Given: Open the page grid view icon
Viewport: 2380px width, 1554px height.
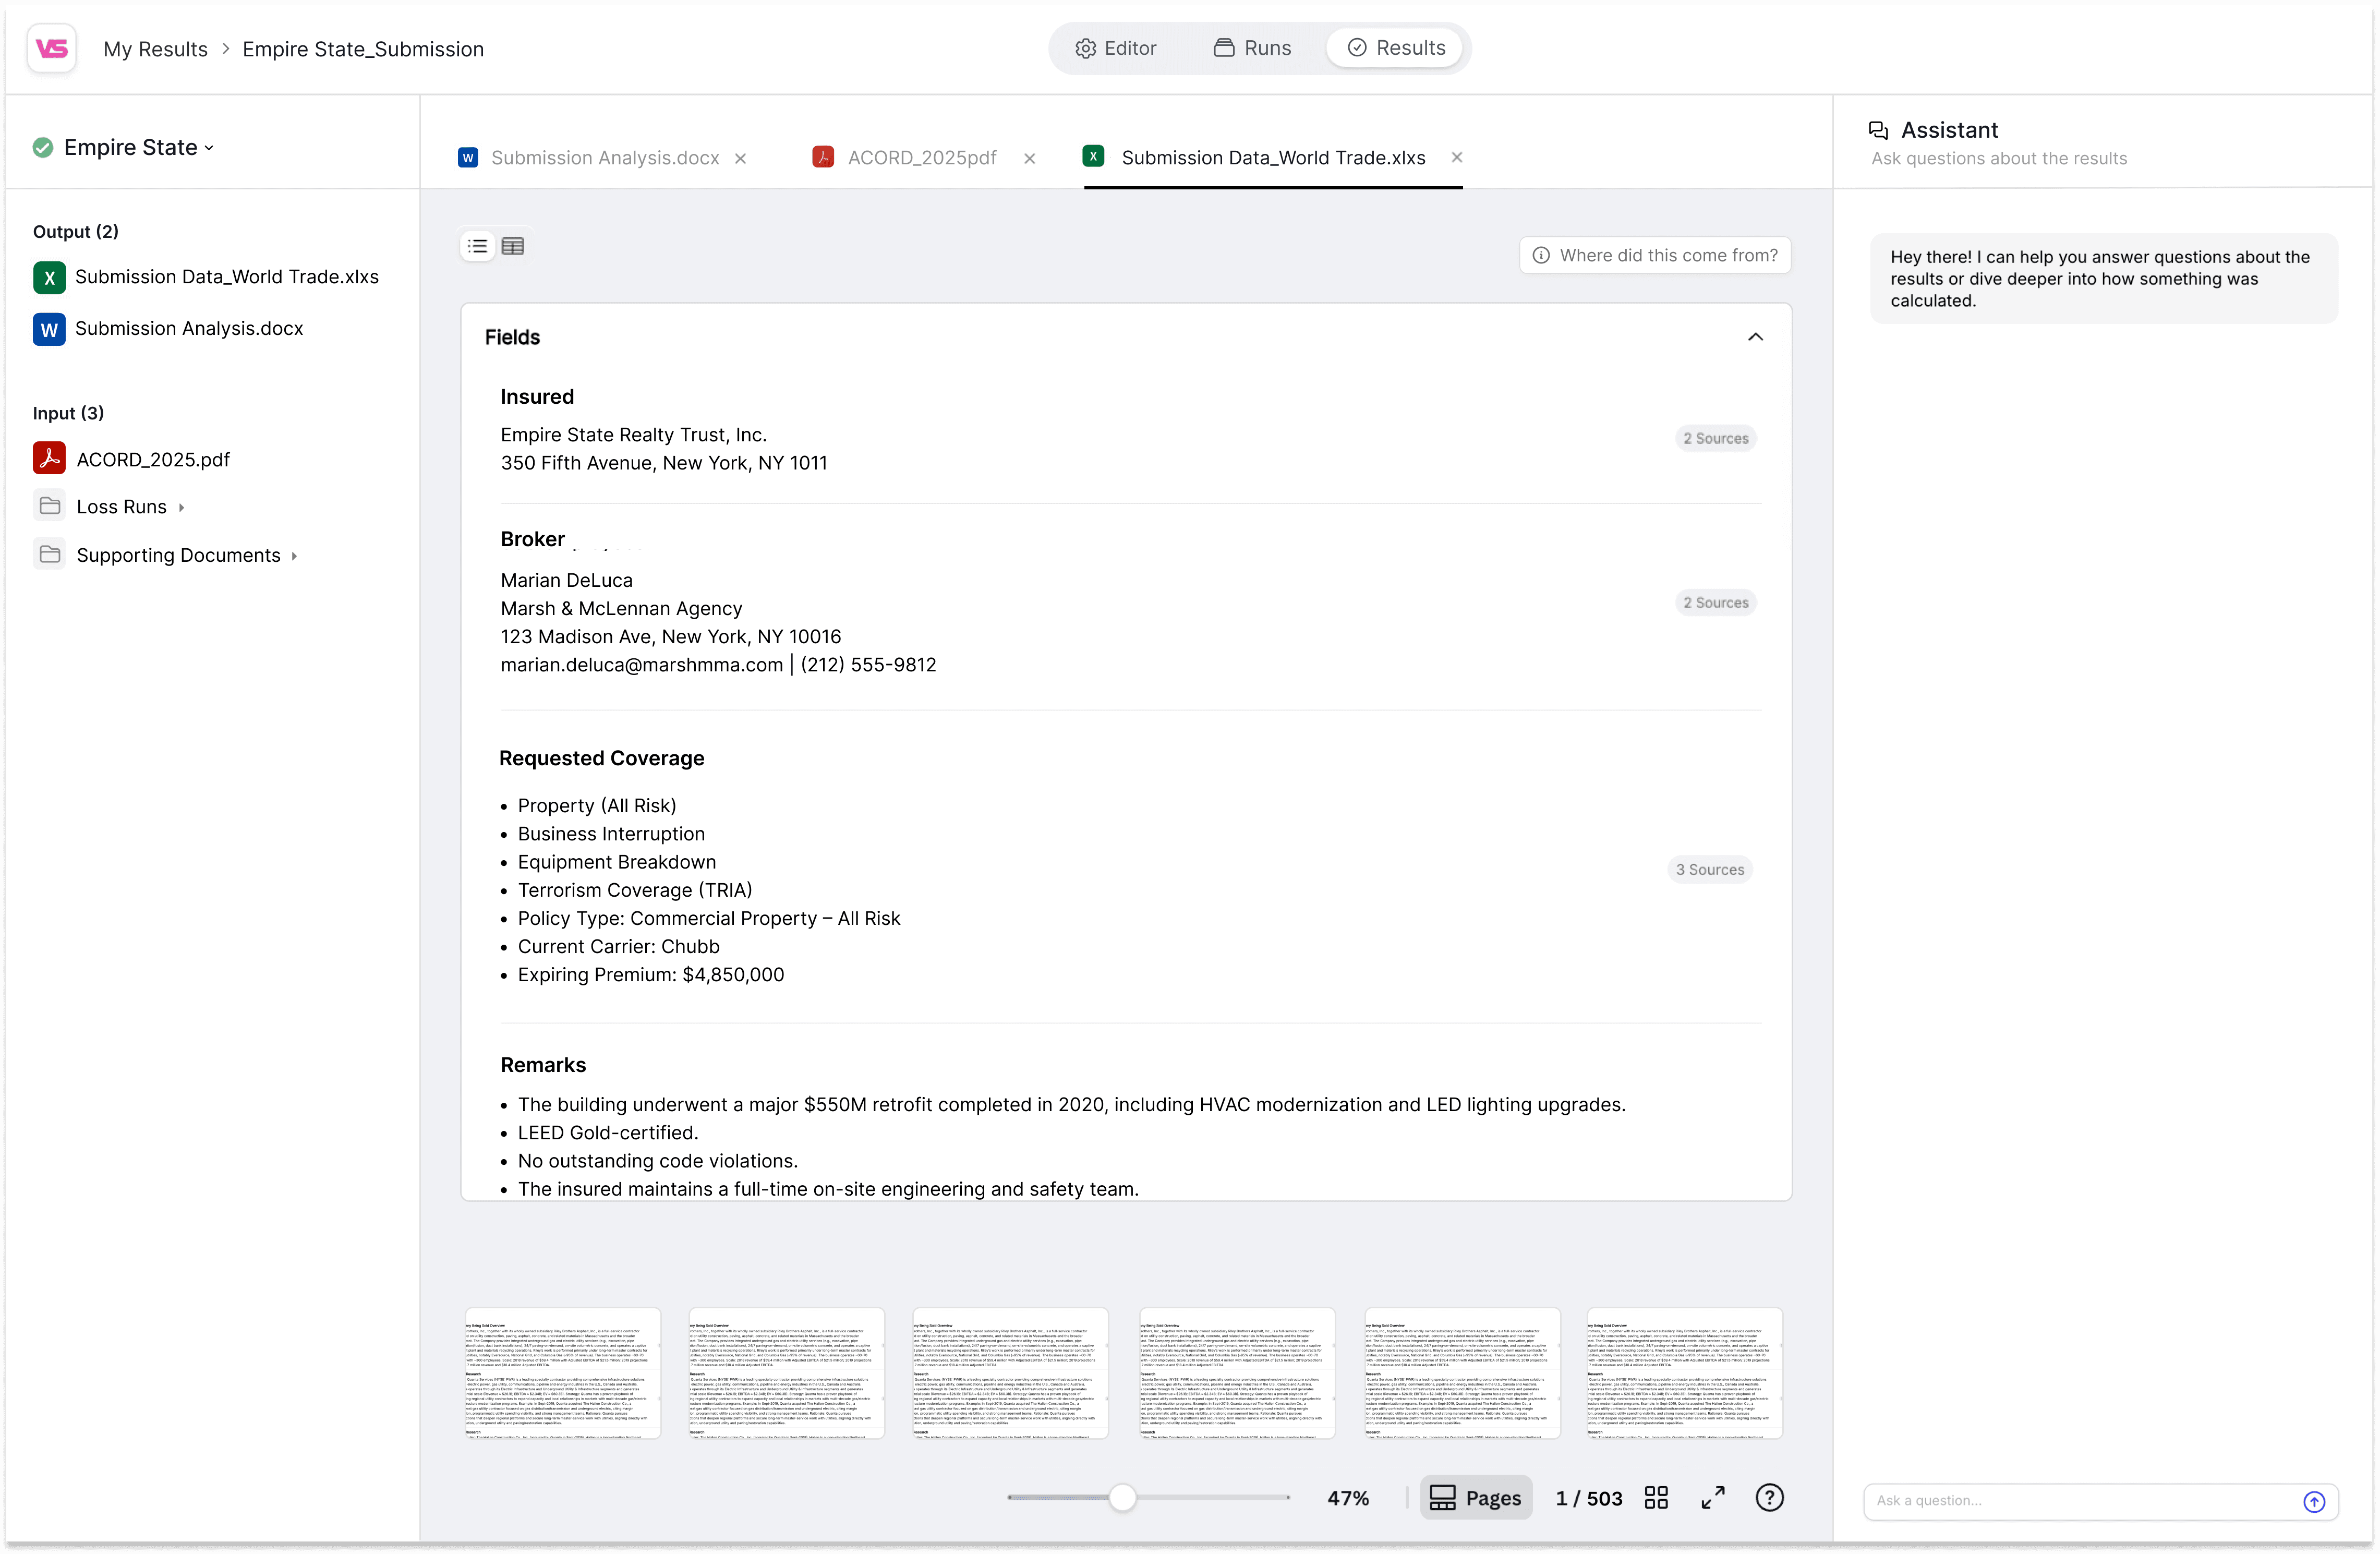Looking at the screenshot, I should tap(1656, 1498).
